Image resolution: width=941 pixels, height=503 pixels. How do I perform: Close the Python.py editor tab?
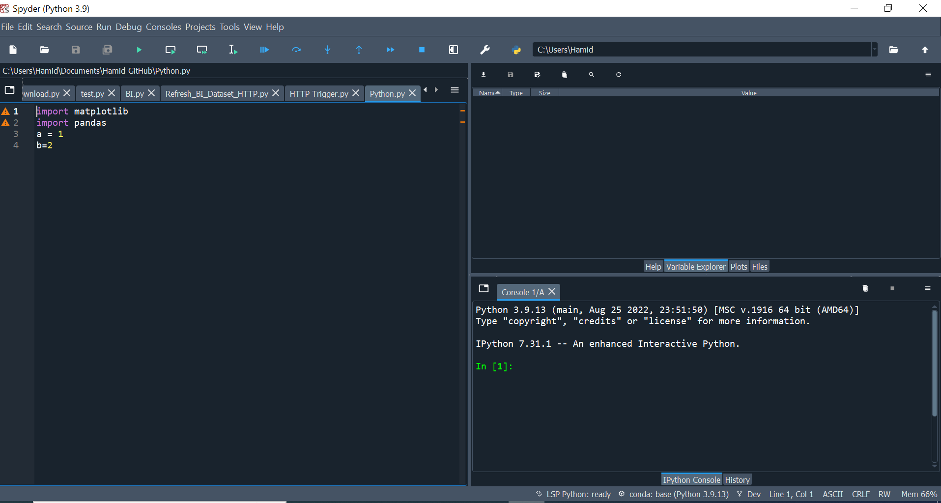(412, 93)
